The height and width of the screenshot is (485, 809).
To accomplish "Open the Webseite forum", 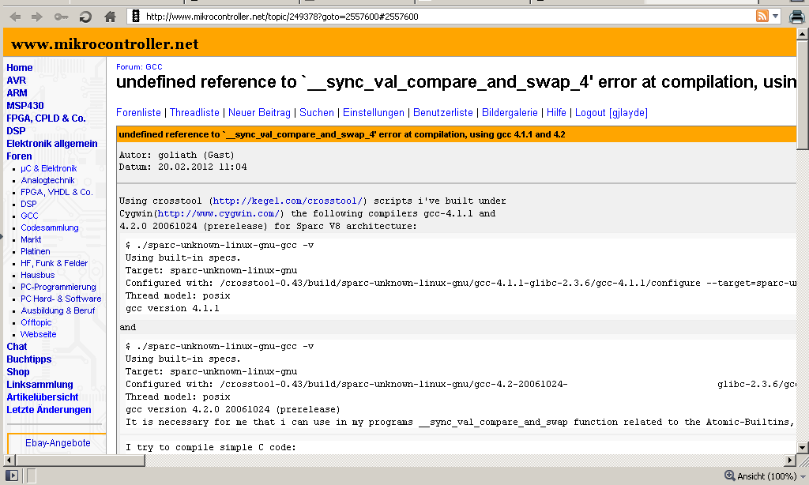I will [x=38, y=335].
